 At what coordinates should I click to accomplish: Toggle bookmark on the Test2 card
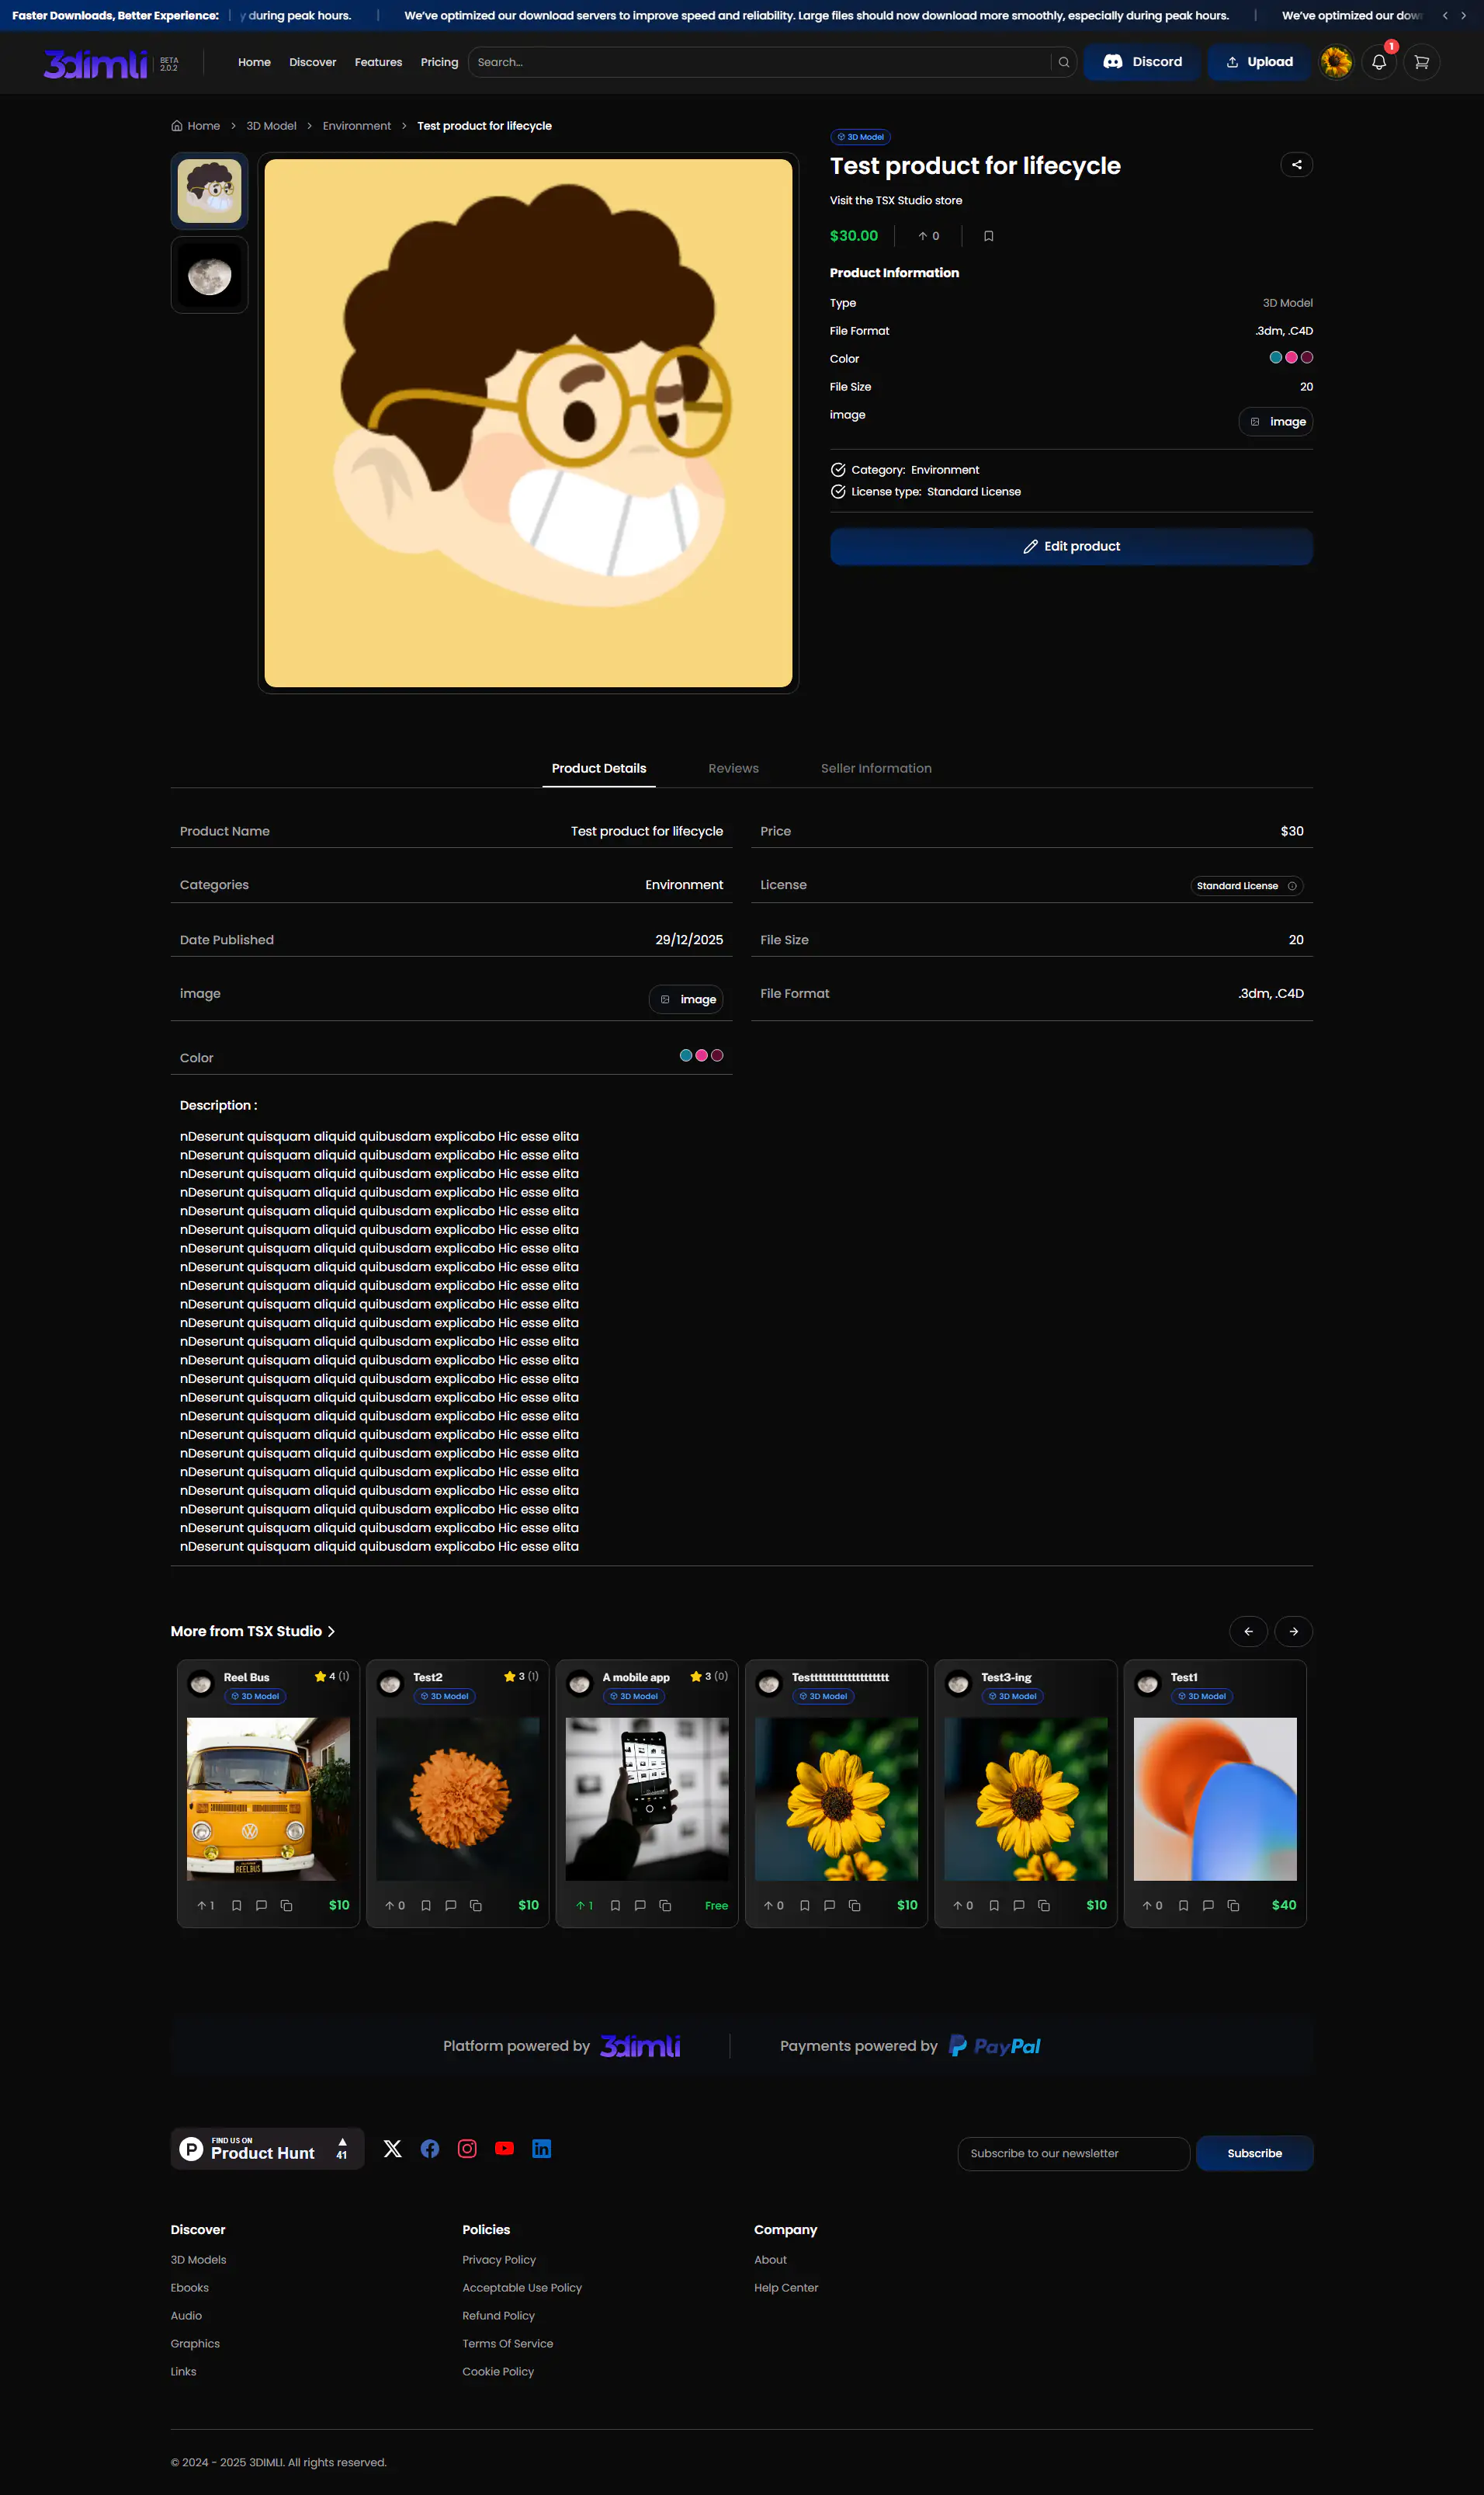[426, 1905]
